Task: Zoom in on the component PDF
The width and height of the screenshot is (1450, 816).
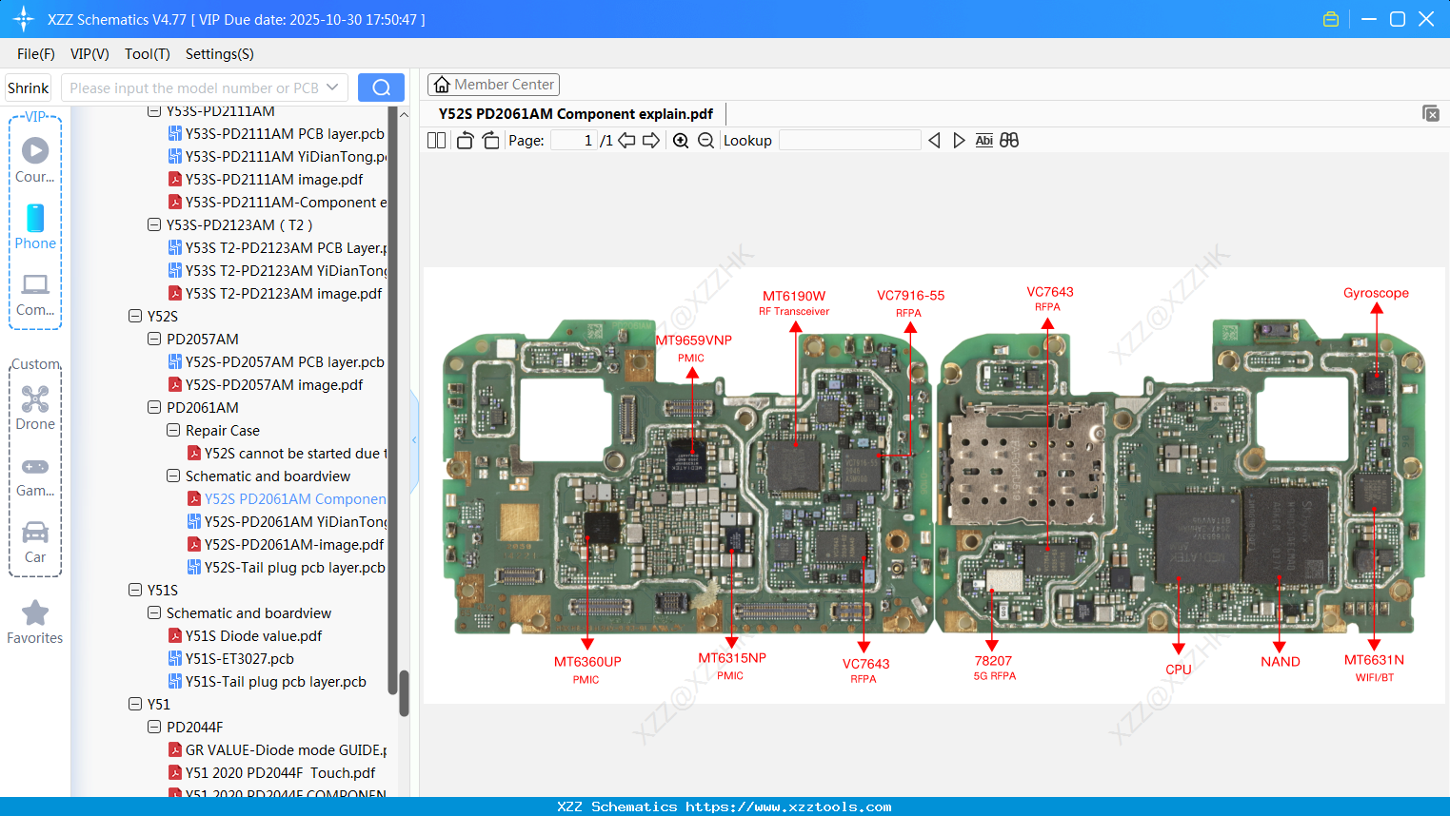Action: [681, 140]
